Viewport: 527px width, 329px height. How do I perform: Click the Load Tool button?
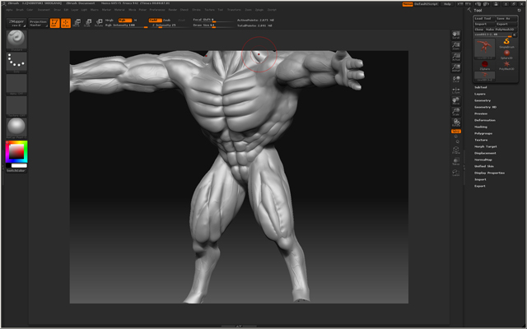click(483, 18)
